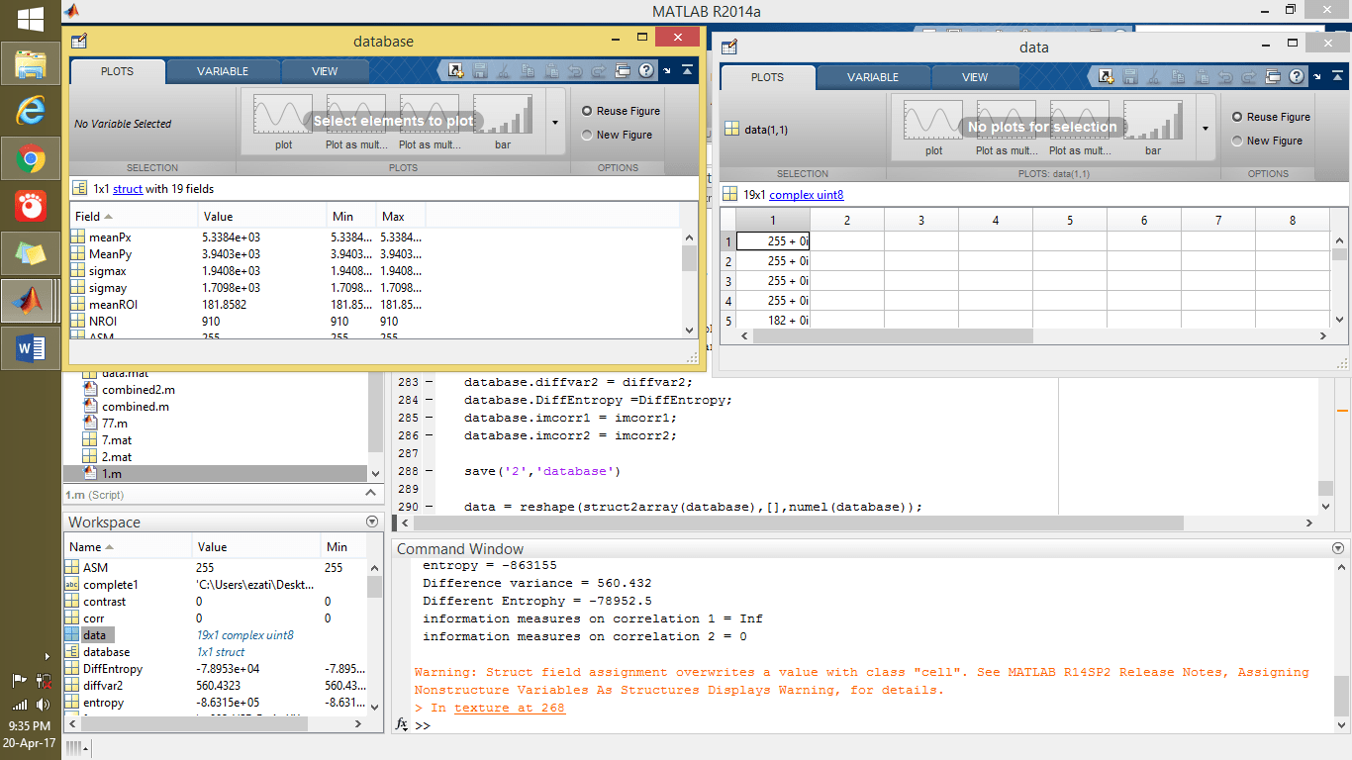The image size is (1352, 760).
Task: Click the complex uint8 link in data window
Action: coord(807,195)
